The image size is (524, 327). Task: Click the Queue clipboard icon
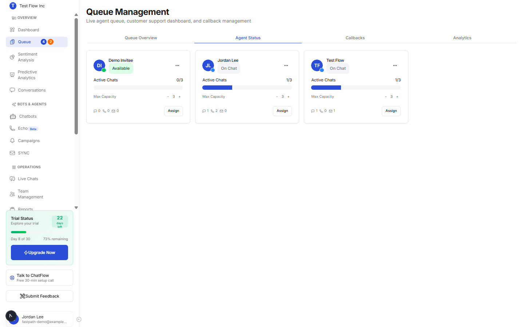click(12, 42)
